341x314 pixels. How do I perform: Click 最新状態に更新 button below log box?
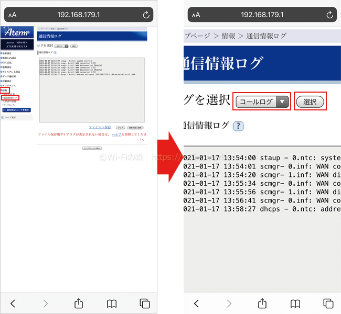point(135,128)
